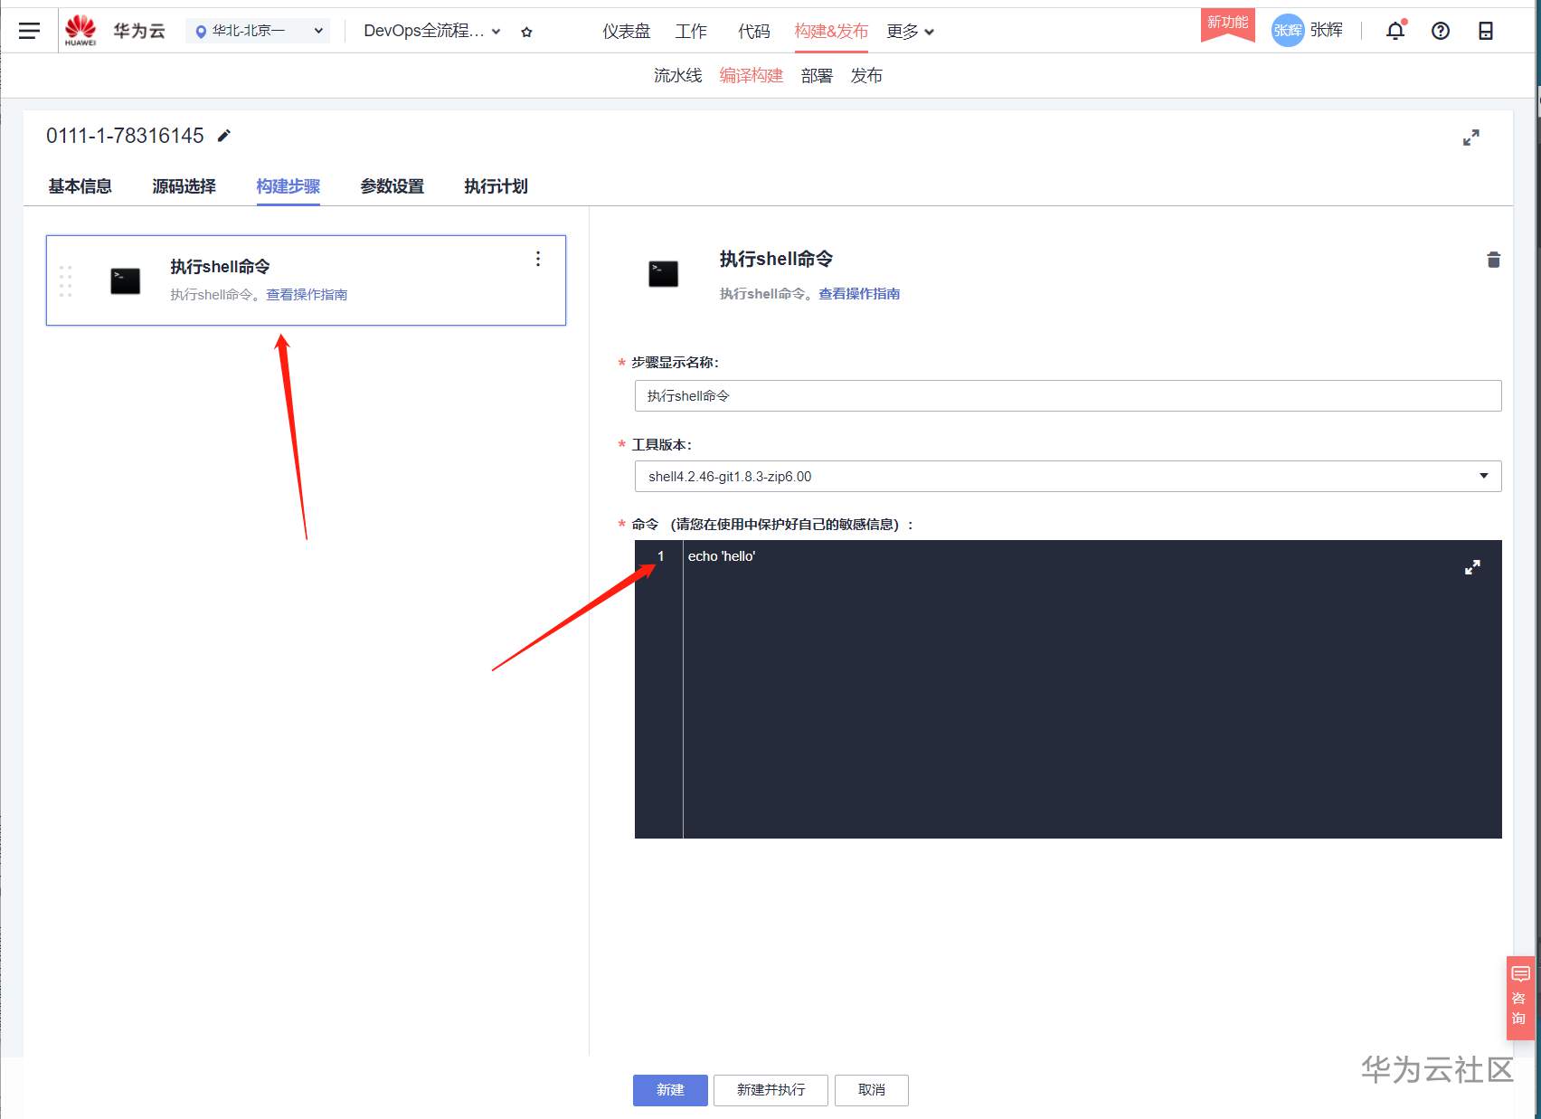Image resolution: width=1541 pixels, height=1119 pixels.
Task: Open 部署 sub-navigation
Action: (x=817, y=76)
